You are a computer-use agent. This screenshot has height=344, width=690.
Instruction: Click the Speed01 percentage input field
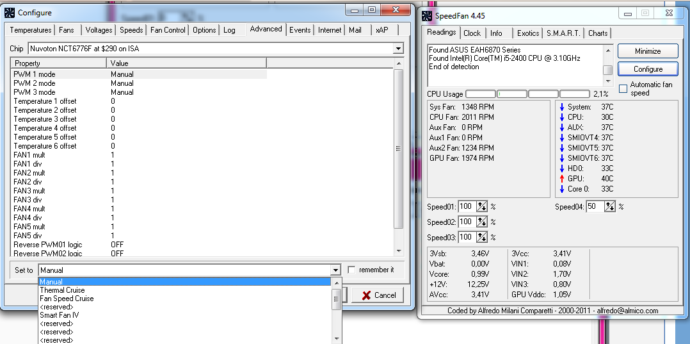(467, 206)
